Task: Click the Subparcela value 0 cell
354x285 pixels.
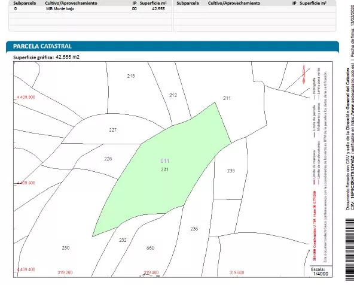Action: click(x=16, y=9)
